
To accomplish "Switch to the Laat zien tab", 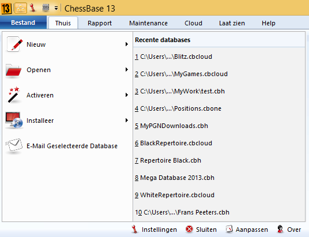I will point(232,23).
